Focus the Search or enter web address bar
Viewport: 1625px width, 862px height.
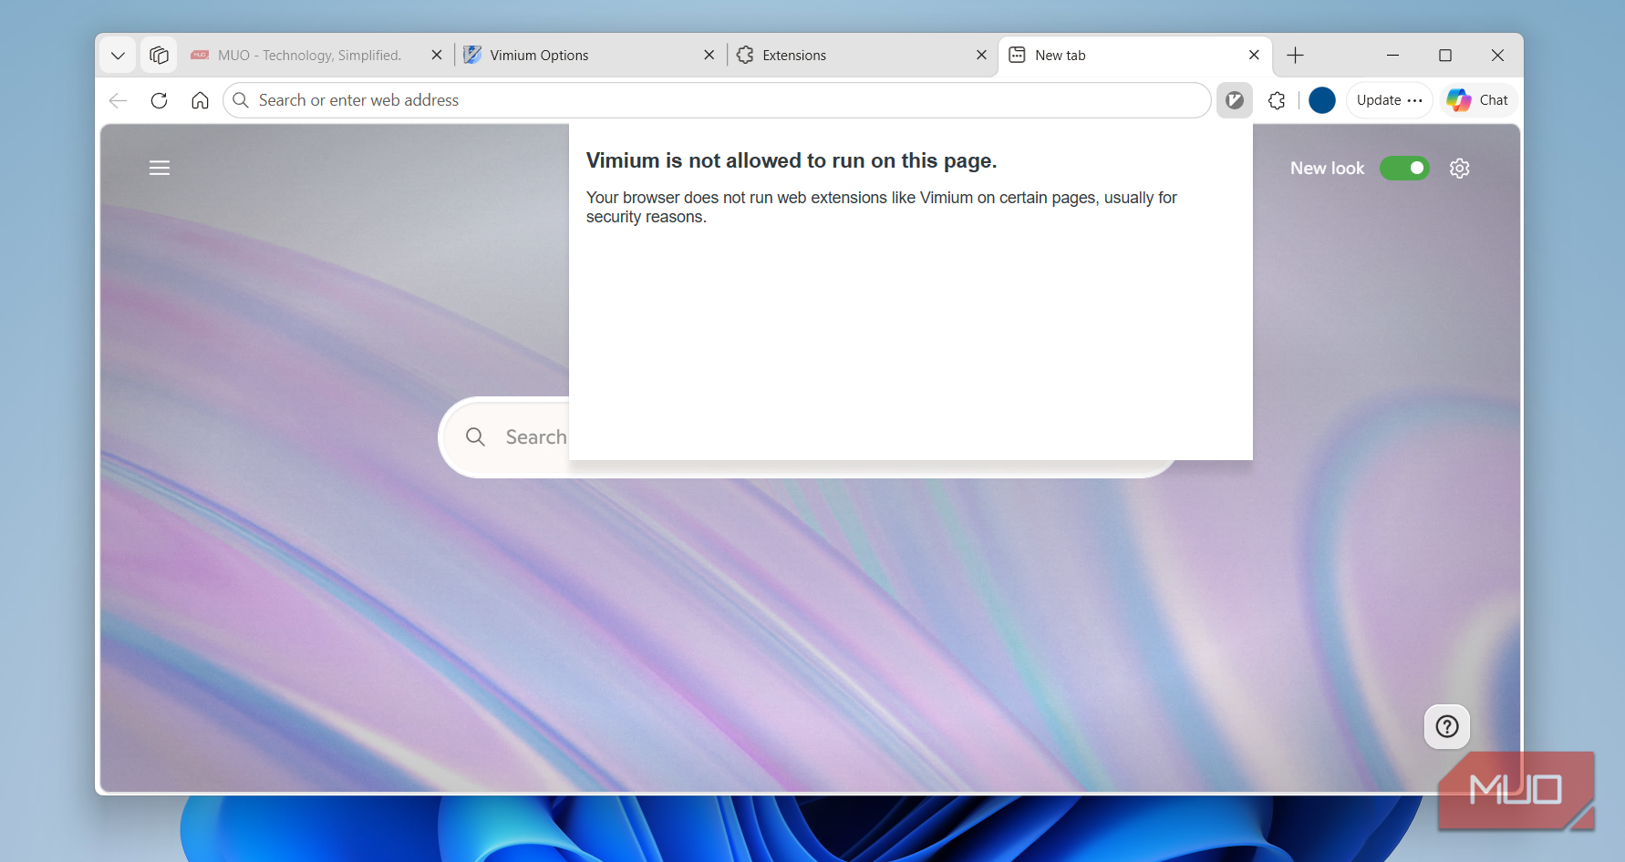click(x=717, y=100)
